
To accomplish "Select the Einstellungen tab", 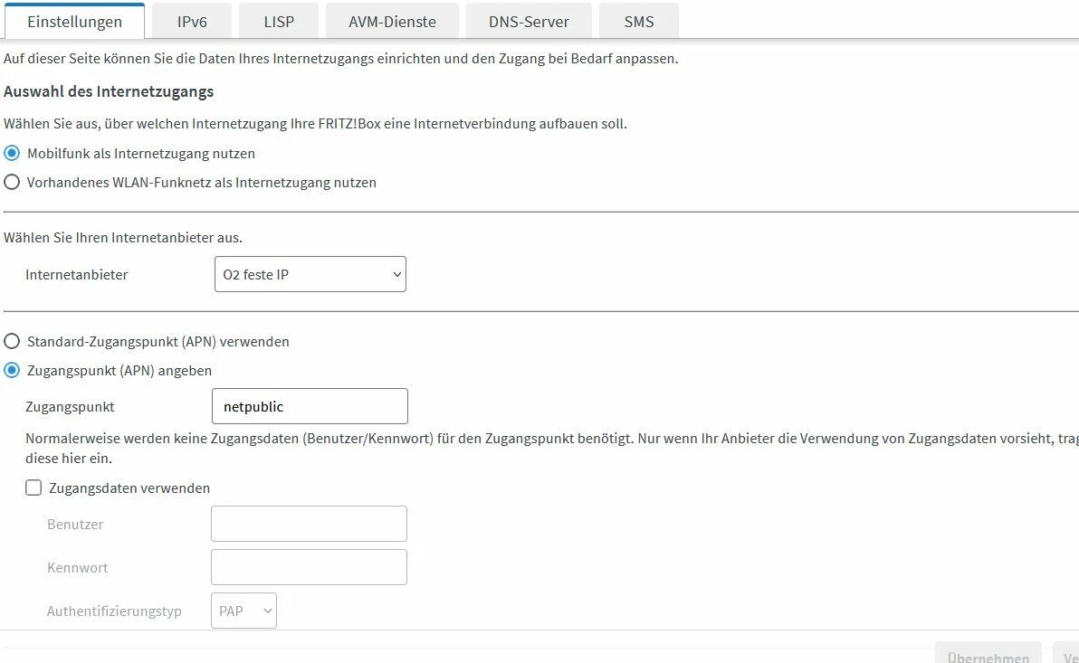I will tap(74, 22).
